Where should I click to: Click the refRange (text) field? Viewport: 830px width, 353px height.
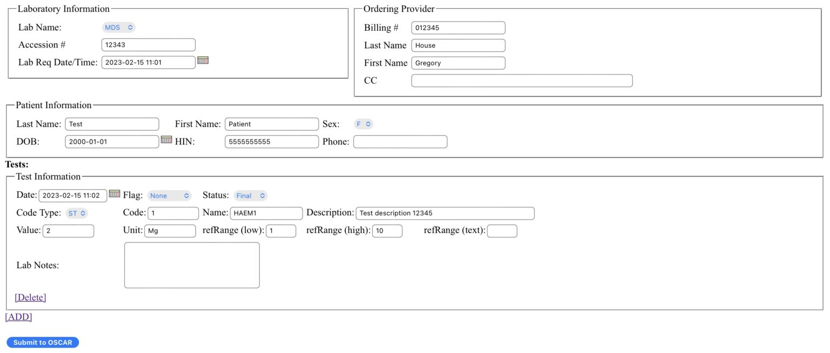pos(501,230)
